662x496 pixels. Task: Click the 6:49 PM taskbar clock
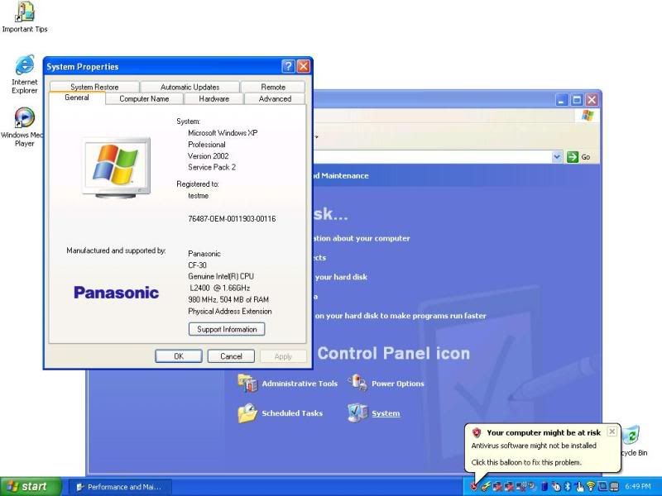coord(638,487)
